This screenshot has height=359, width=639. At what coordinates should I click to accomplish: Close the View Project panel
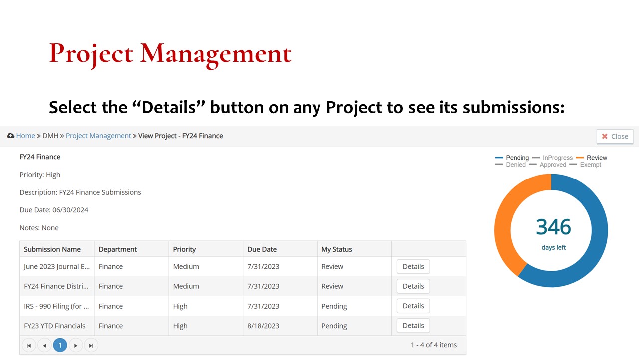tap(615, 136)
